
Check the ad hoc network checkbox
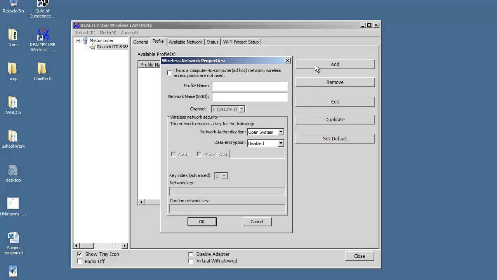pos(169,73)
